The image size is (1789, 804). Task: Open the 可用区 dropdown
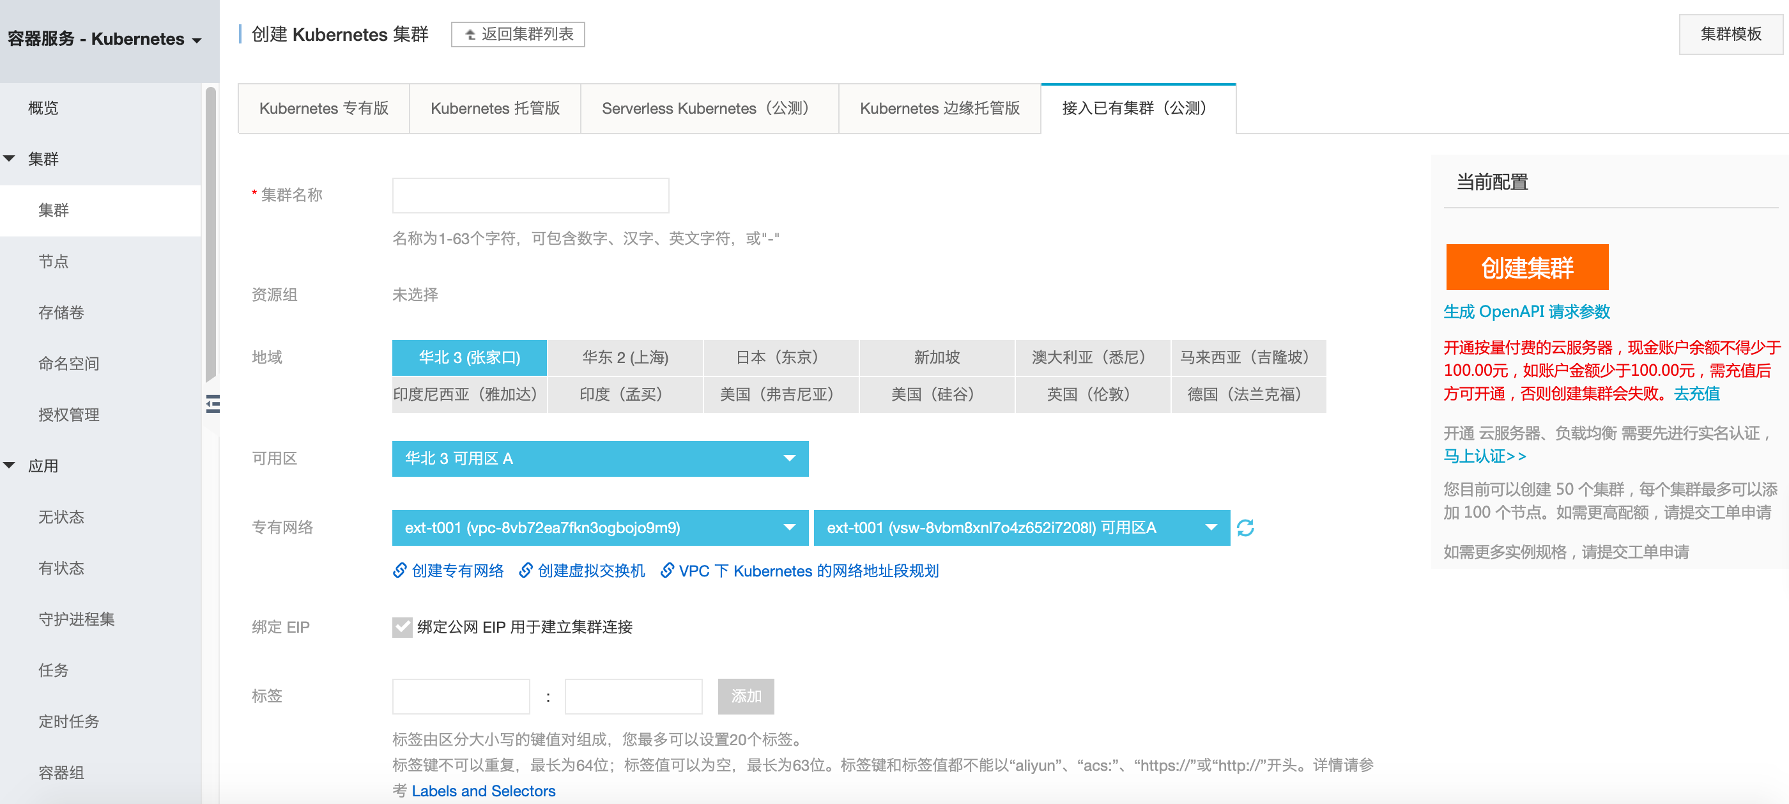point(599,459)
